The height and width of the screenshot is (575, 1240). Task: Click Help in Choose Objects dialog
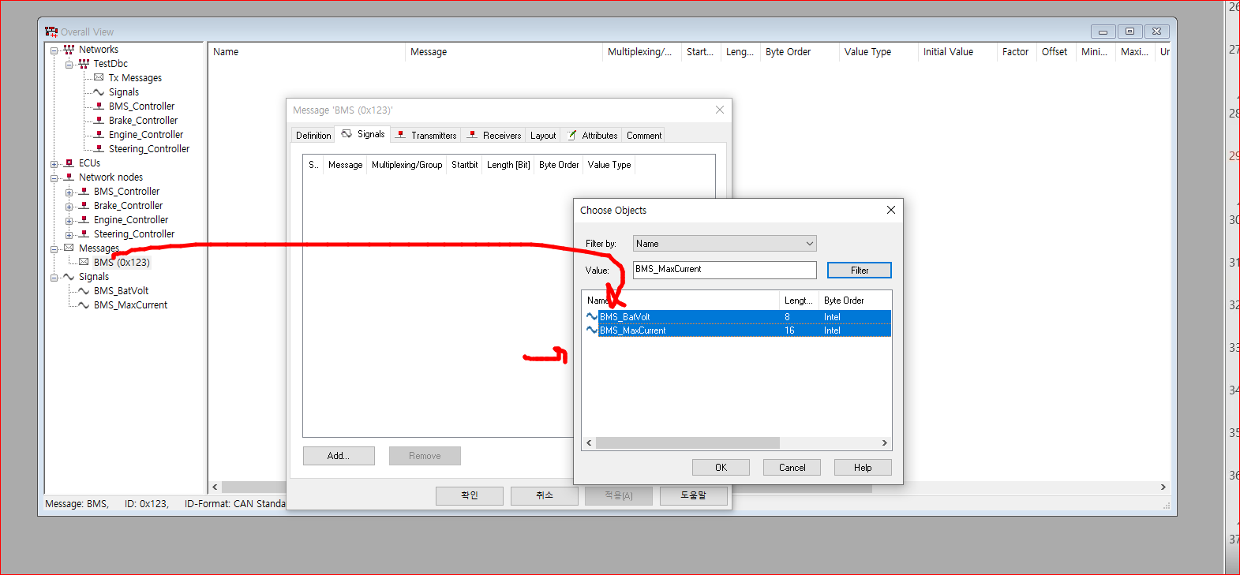tap(863, 468)
